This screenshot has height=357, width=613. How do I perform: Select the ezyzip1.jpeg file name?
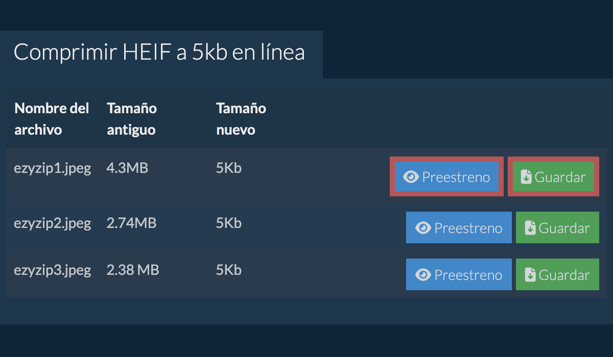52,168
